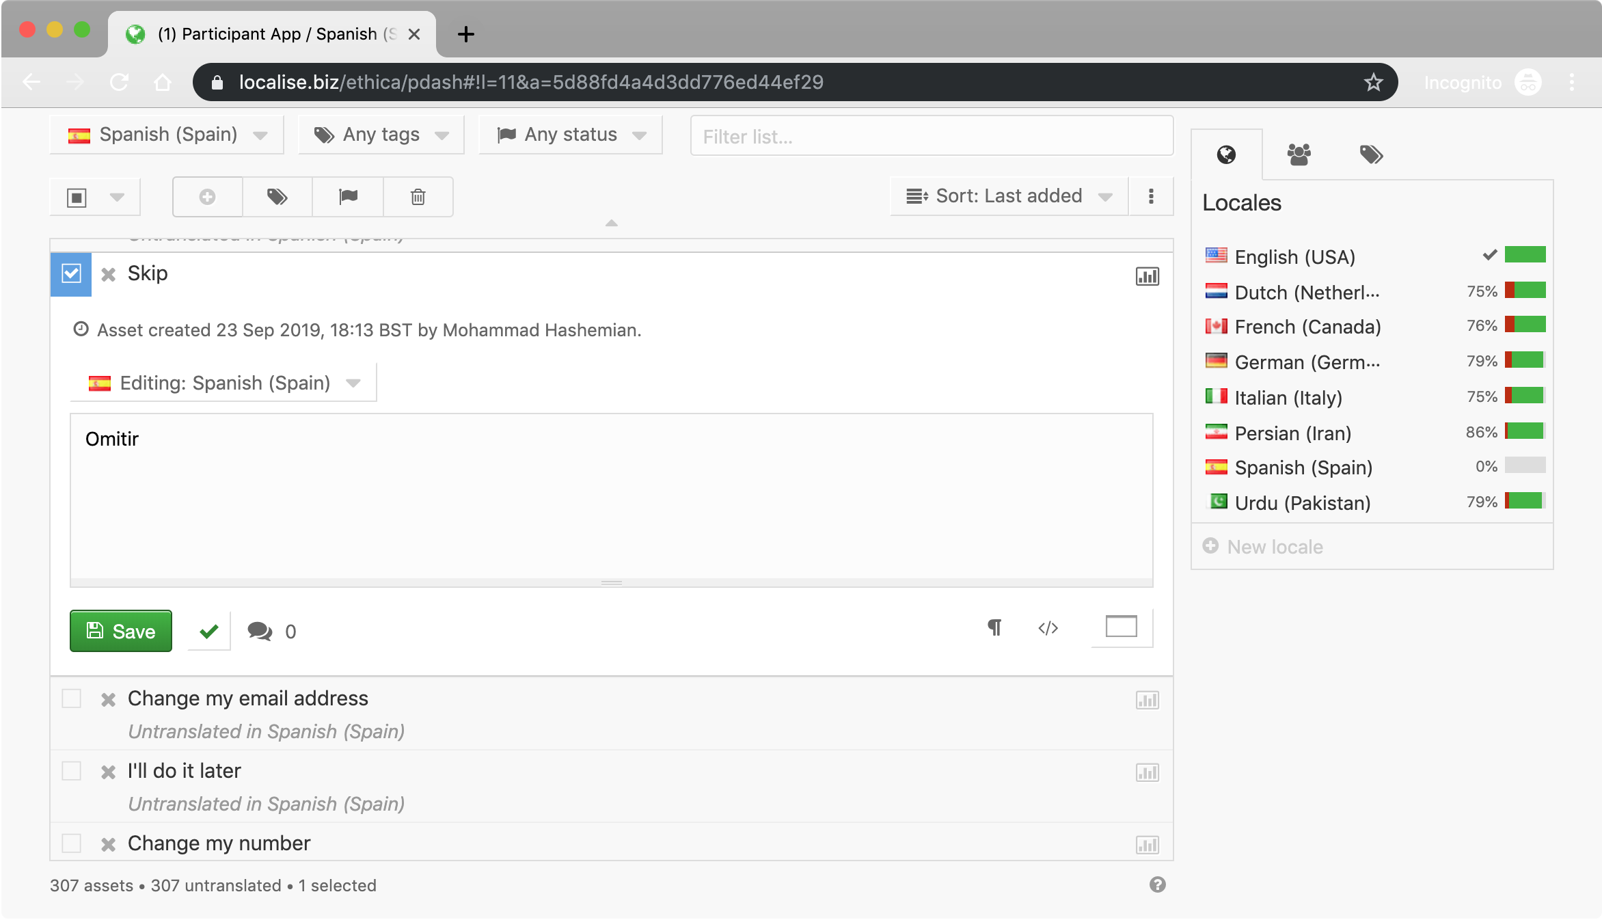
Task: Click the trash delete icon in toolbar
Action: coord(418,197)
